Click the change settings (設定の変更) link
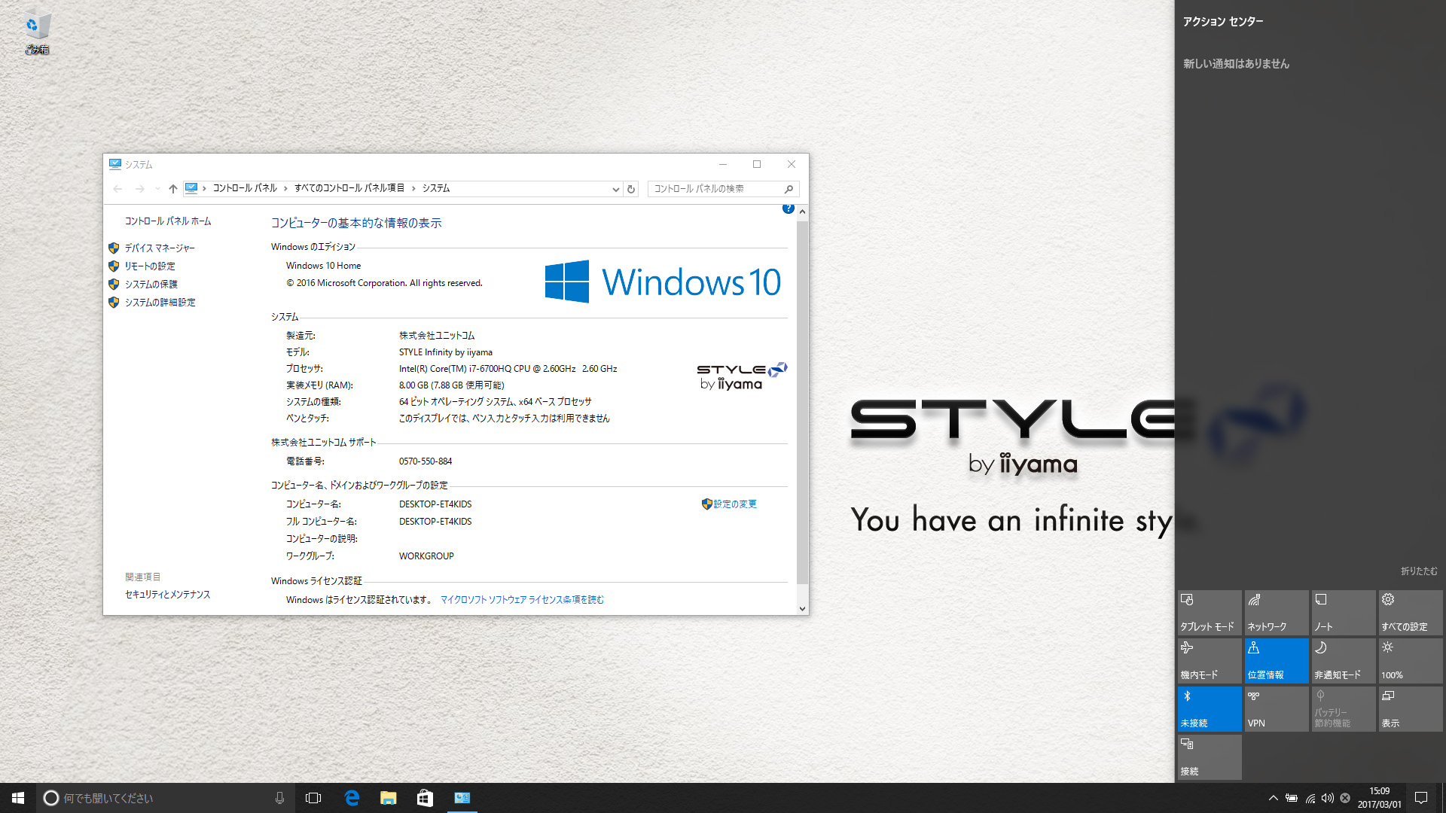The image size is (1446, 813). click(x=734, y=504)
